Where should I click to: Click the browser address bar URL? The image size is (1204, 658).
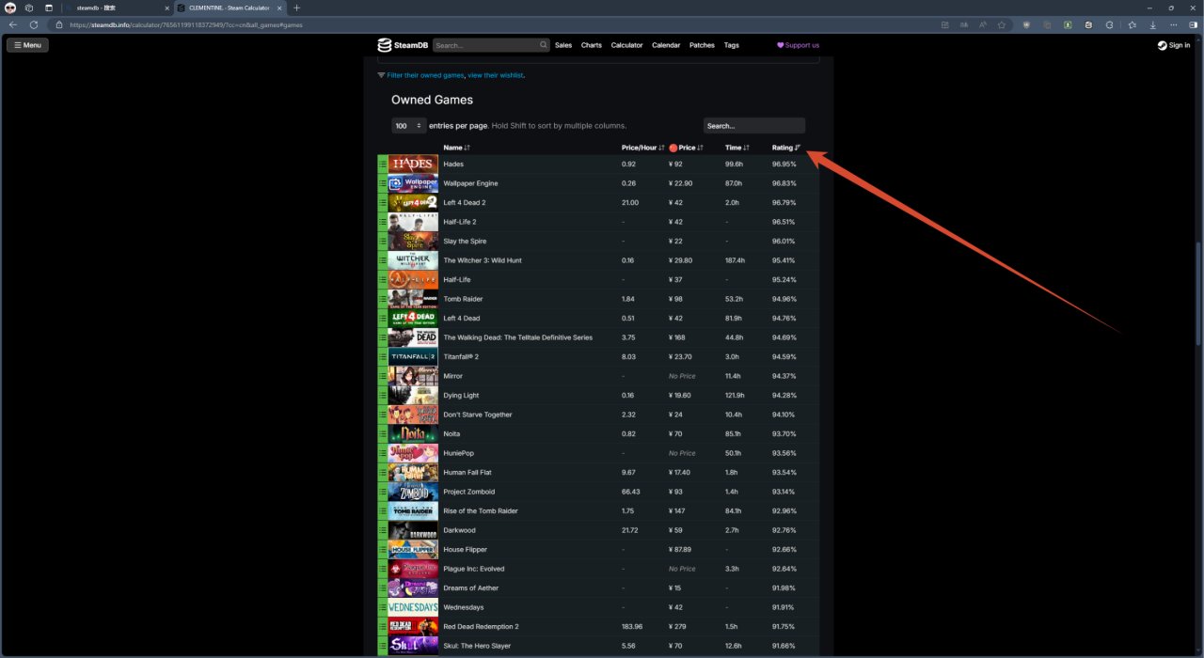(x=184, y=24)
